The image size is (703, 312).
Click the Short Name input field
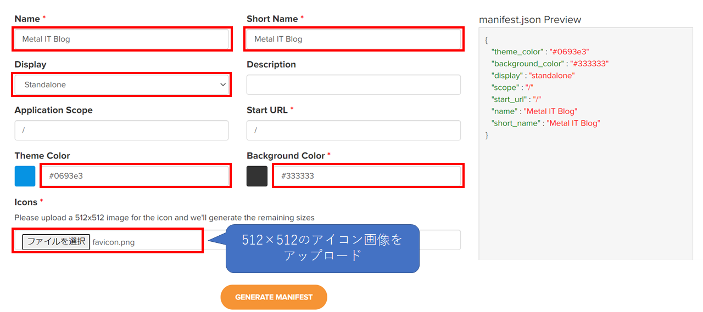click(x=354, y=39)
